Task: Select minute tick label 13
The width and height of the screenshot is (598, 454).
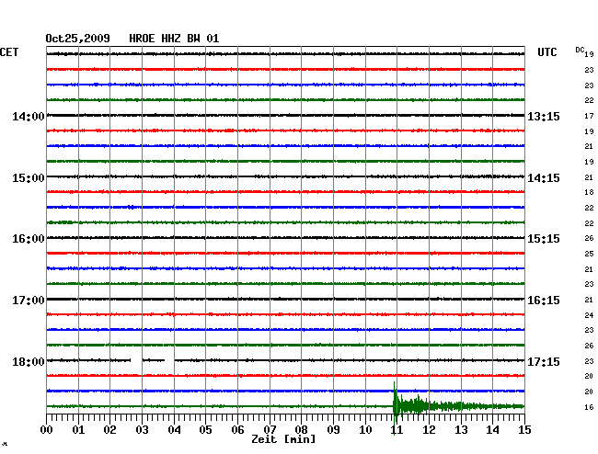Action: coord(461,430)
